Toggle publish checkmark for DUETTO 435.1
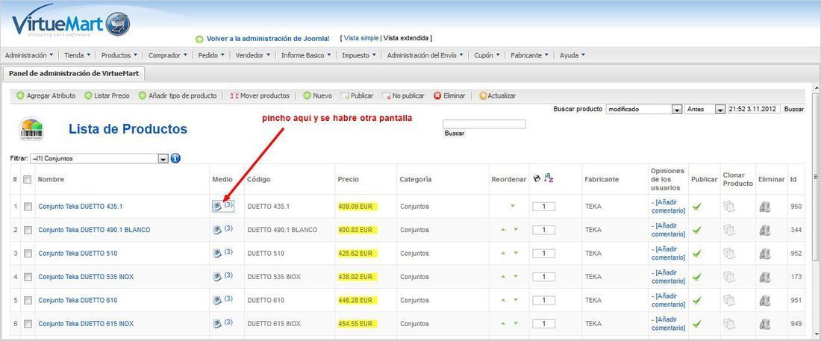This screenshot has height=341, width=821. pyautogui.click(x=696, y=207)
